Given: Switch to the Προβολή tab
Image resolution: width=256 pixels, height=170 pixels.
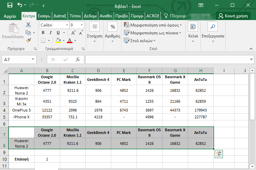Looking at the screenshot, I should point(122,16).
